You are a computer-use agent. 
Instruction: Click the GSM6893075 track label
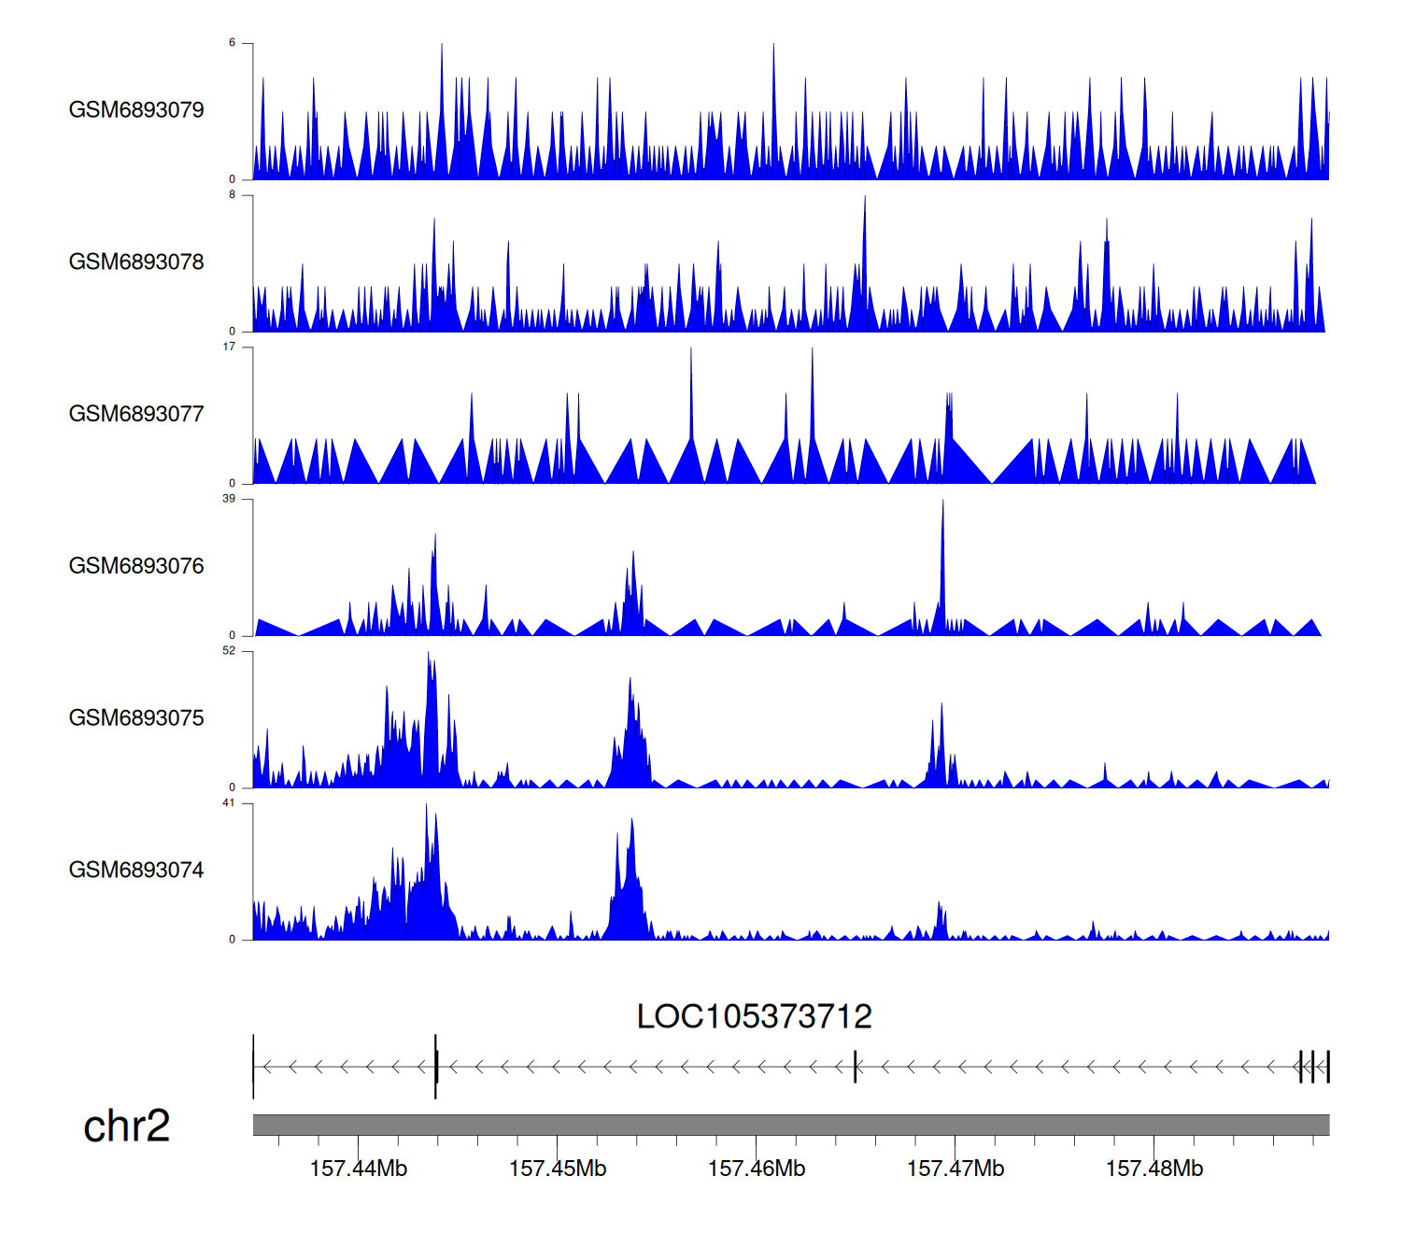(x=136, y=718)
